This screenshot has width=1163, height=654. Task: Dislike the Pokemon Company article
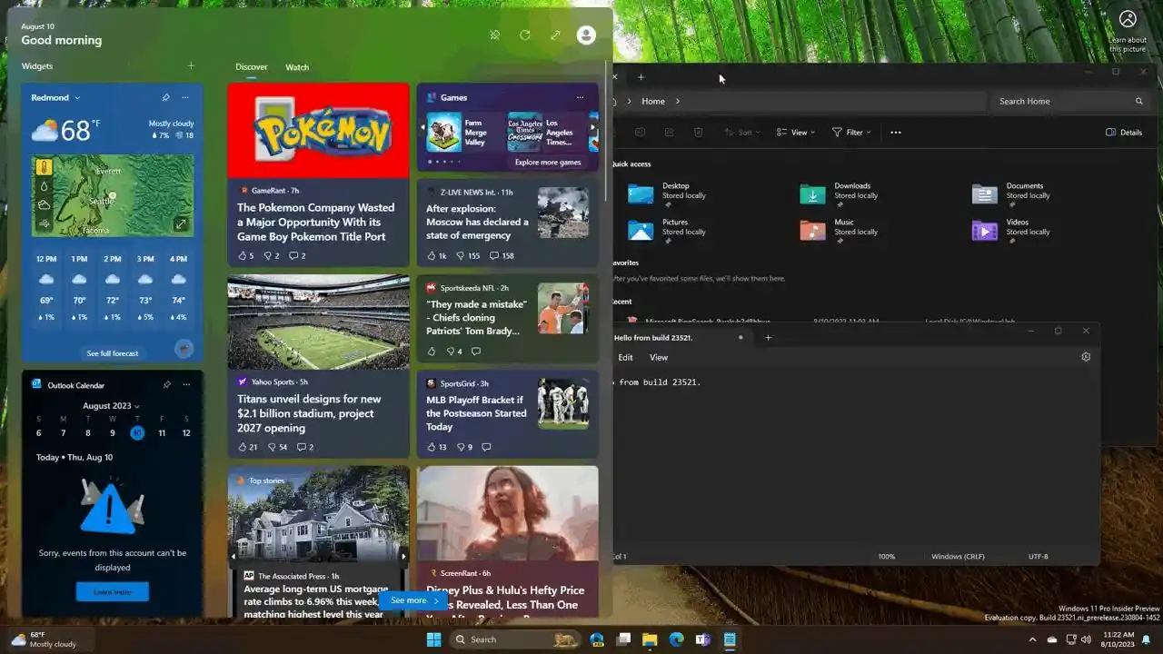coord(271,256)
